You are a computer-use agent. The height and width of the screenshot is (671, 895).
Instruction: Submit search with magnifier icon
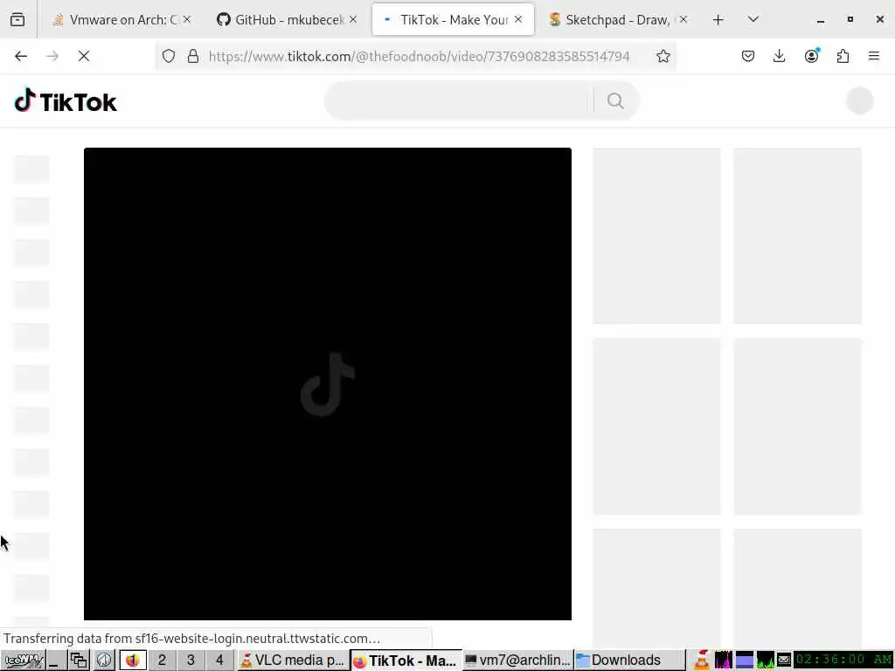[x=615, y=101]
